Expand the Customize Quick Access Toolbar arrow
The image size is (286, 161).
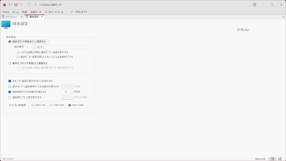click(36, 5)
